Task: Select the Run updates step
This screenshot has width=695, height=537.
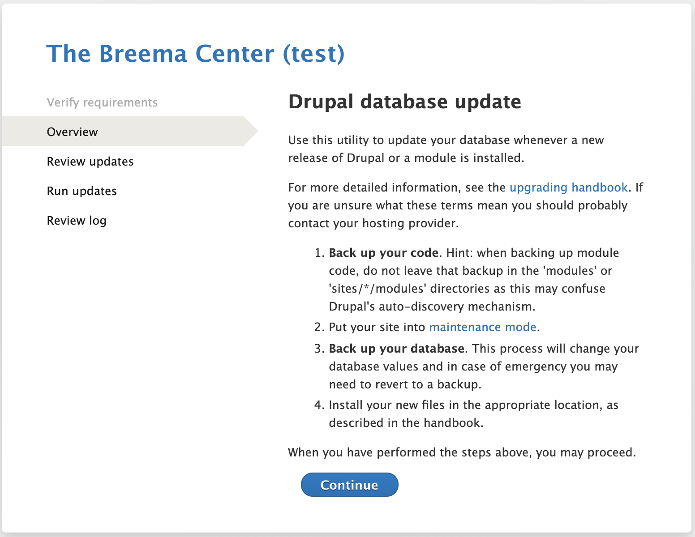Action: pos(82,191)
